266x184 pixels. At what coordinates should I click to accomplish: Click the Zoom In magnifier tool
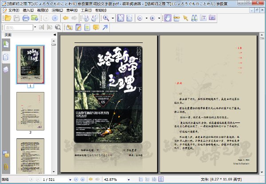pos(106,18)
